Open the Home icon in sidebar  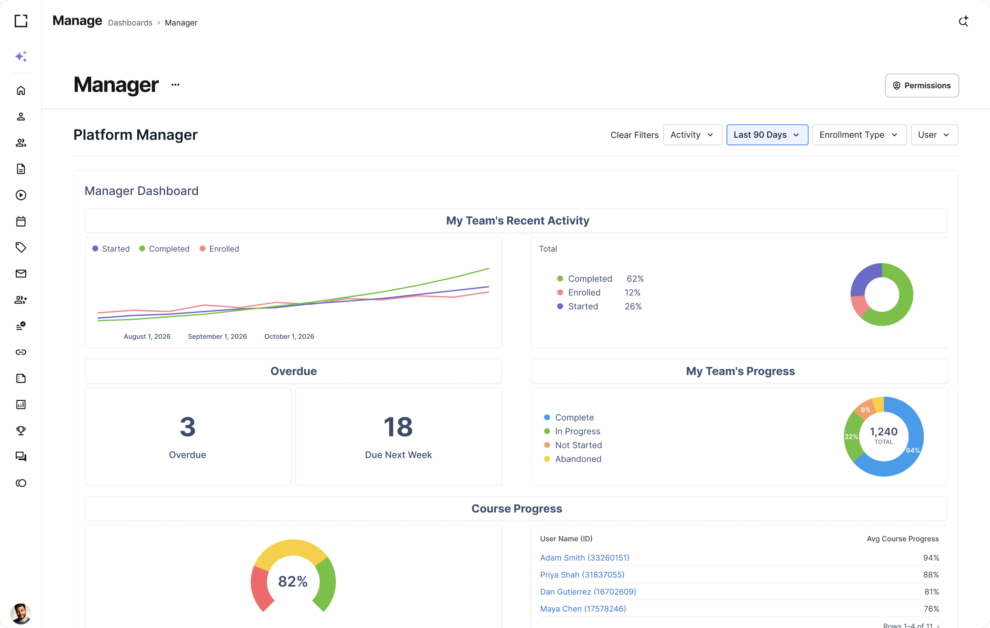coord(21,90)
